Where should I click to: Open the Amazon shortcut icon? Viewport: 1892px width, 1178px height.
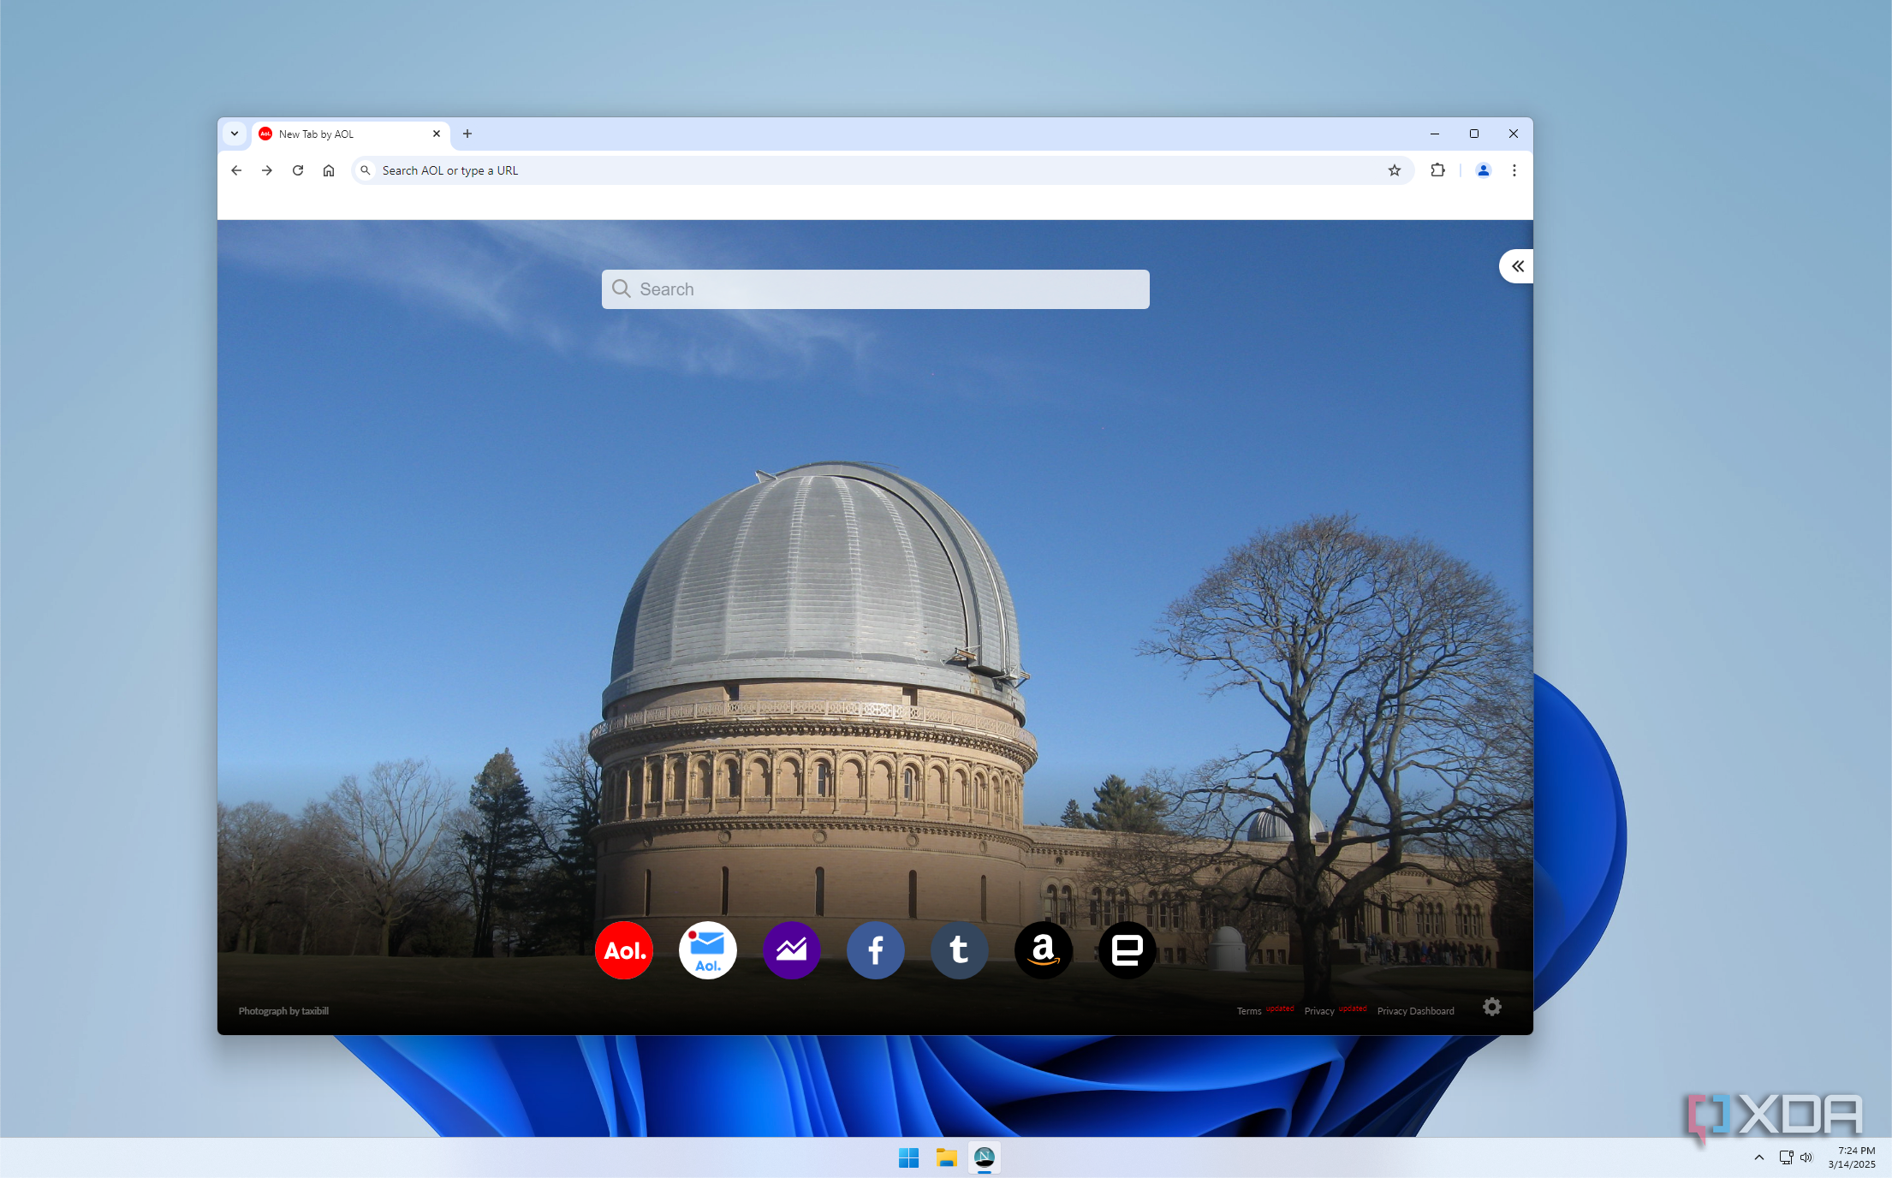pos(1044,950)
